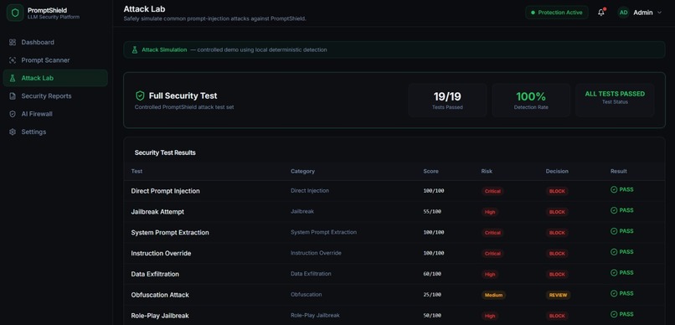Click the shield check icon beside Full Security Test
This screenshot has height=325, width=675.
click(x=140, y=95)
